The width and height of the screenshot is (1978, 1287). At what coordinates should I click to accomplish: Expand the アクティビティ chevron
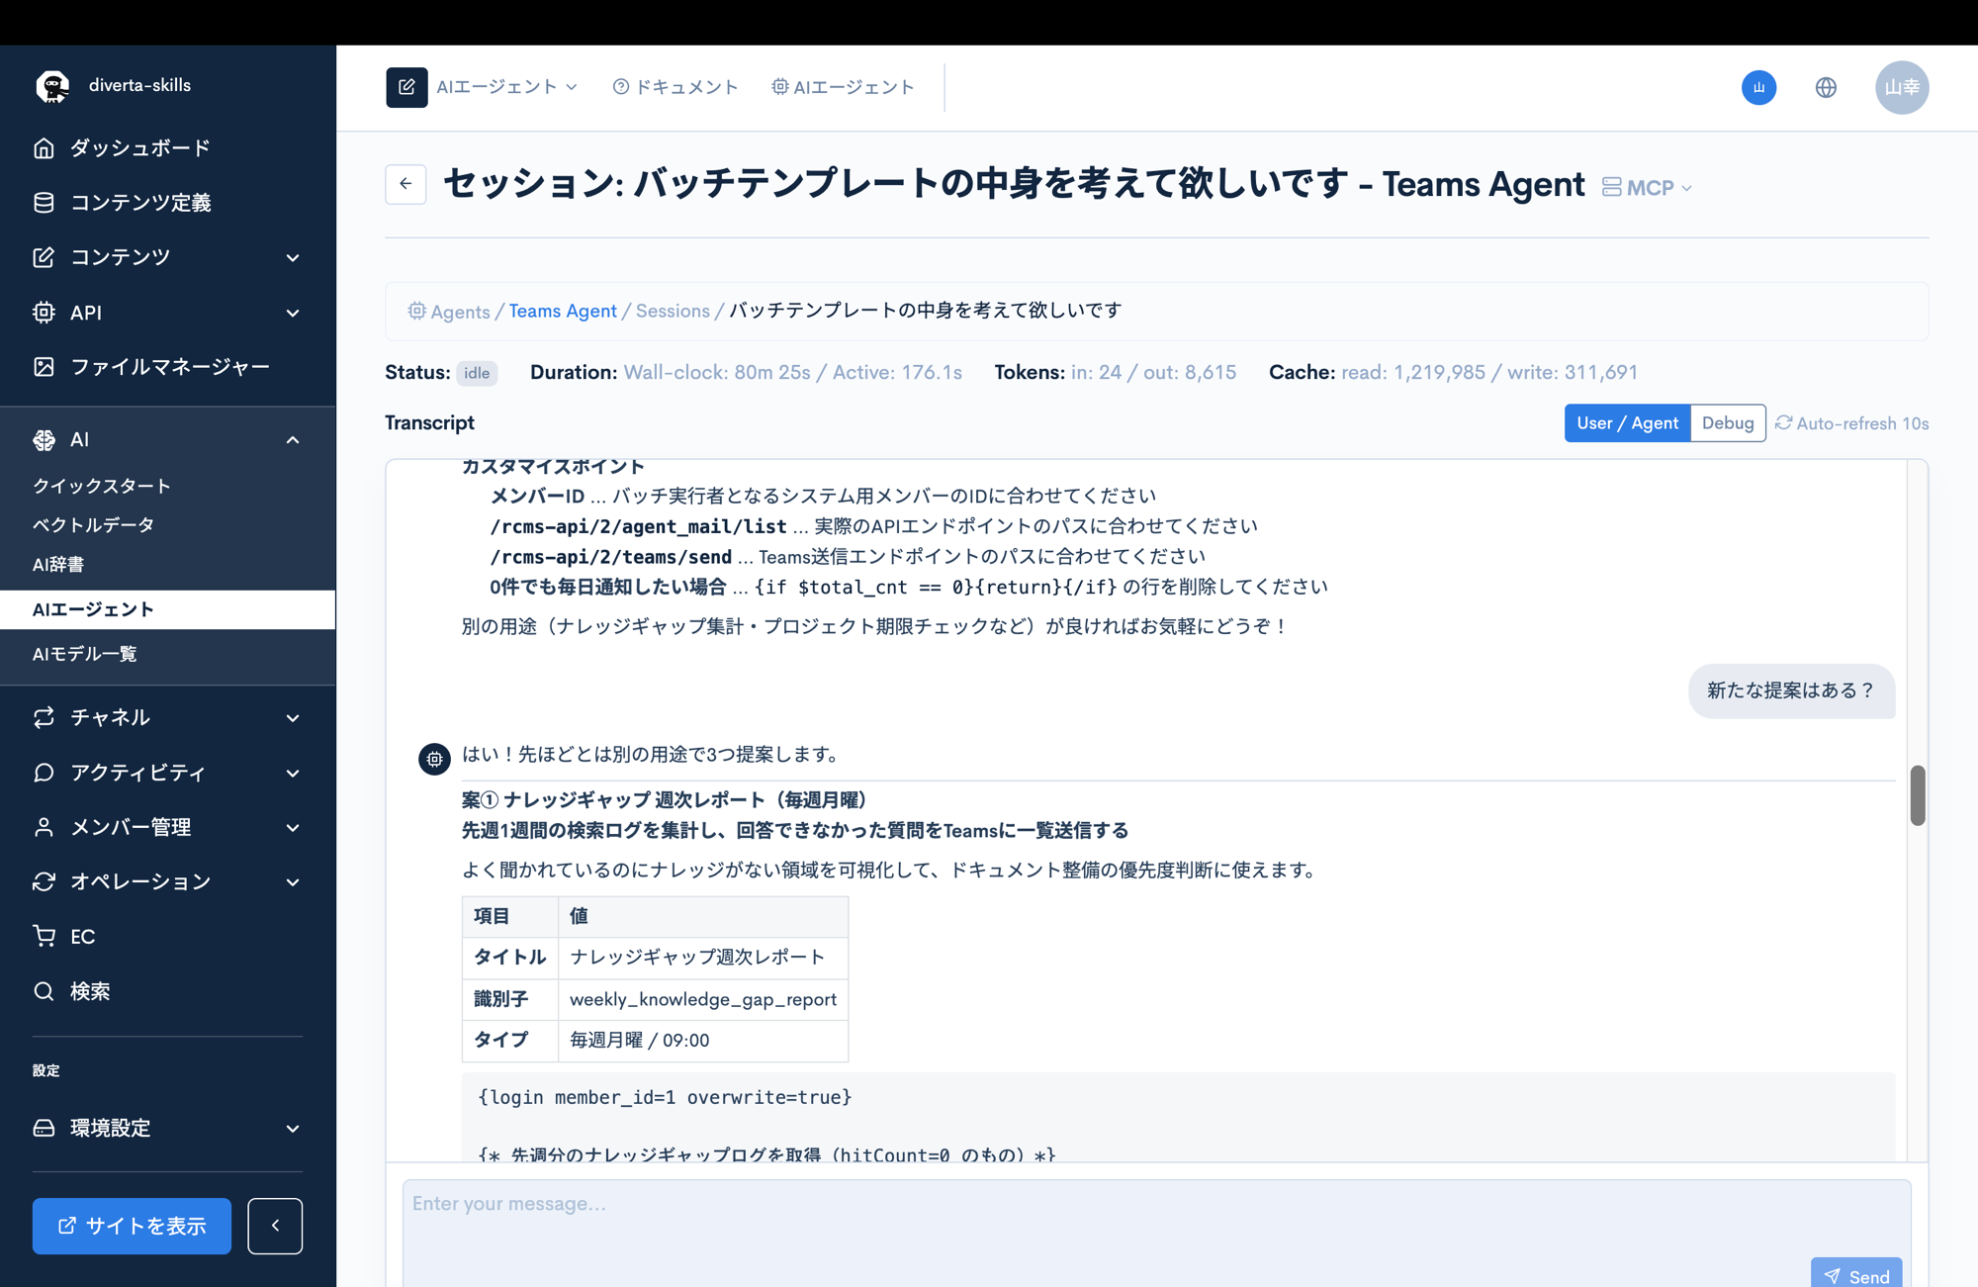click(x=293, y=773)
